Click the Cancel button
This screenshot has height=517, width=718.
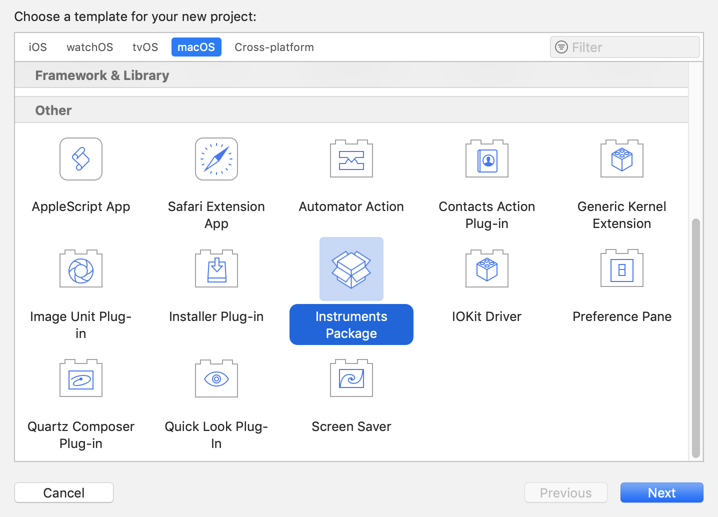(x=64, y=492)
